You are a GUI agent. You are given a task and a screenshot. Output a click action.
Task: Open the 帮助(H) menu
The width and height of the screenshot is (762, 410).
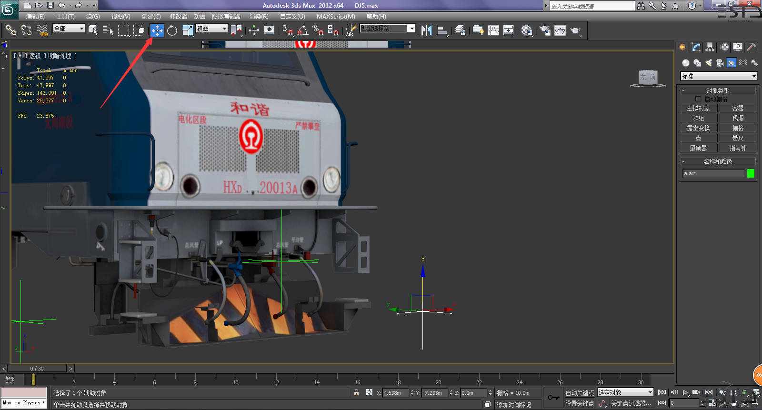(376, 16)
